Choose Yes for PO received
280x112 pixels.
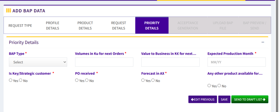[77, 80]
